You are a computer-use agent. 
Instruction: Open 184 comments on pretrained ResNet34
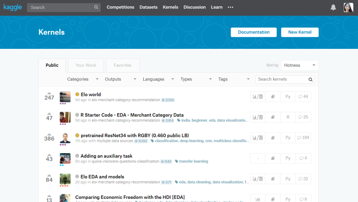[x=303, y=138]
